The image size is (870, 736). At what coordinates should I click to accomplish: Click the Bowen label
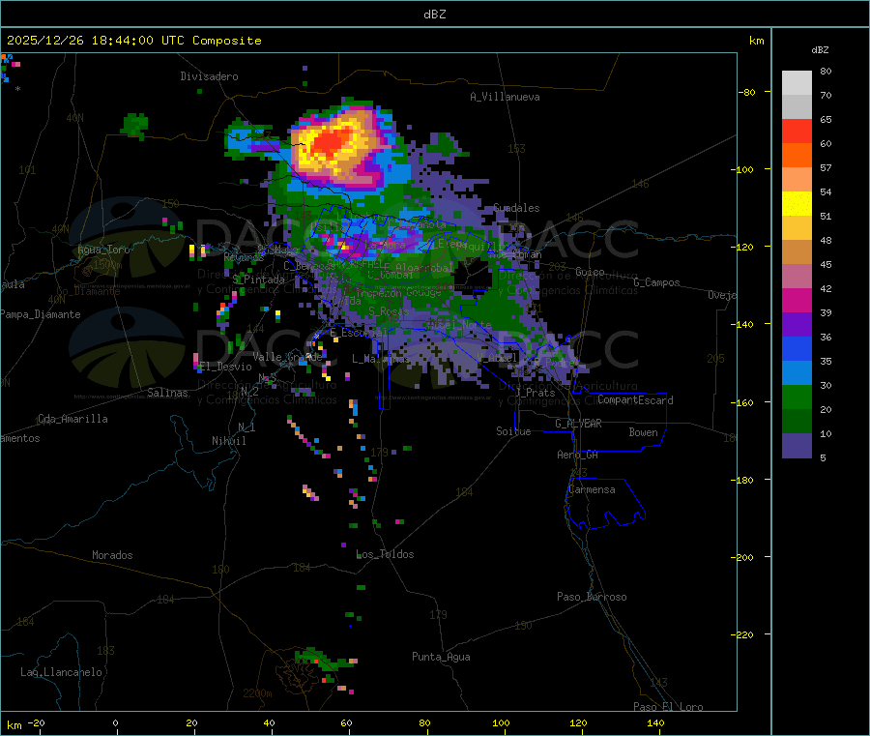pos(644,432)
